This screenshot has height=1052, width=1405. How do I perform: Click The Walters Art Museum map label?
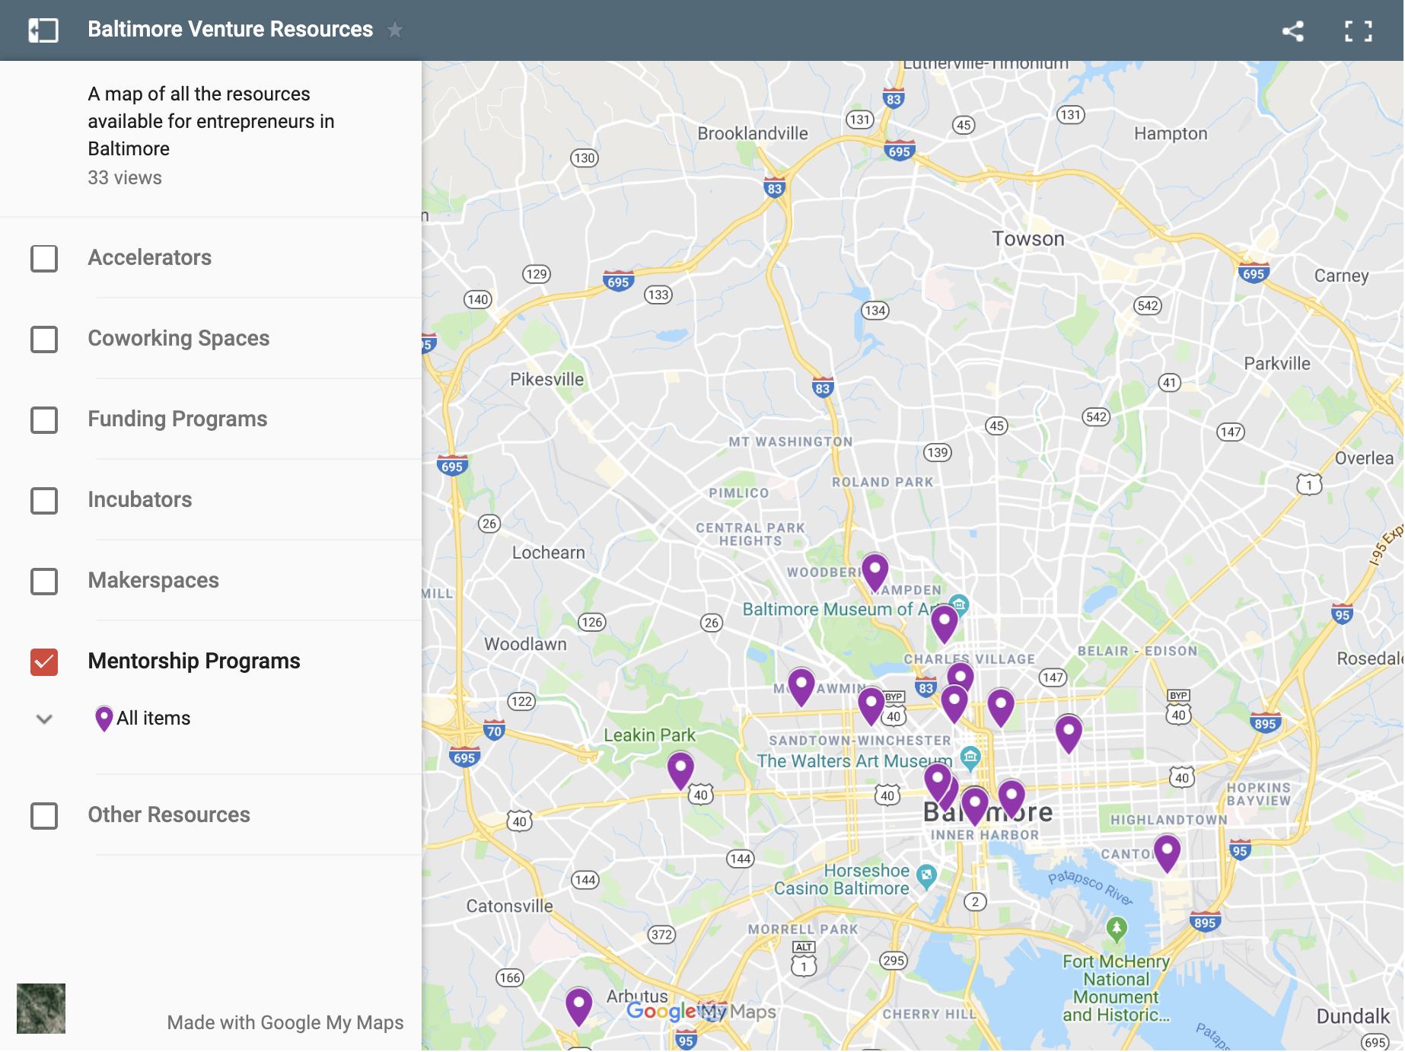(x=854, y=760)
